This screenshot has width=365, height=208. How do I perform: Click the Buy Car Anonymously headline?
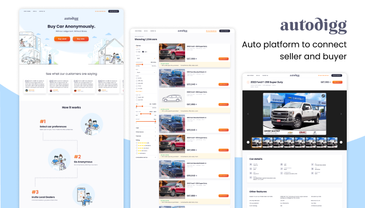71,27
